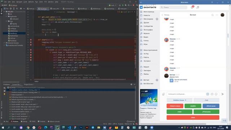Screen dimensions: 231x130
Task: Expand the db folder arrow
Action: click(x=6, y=14)
